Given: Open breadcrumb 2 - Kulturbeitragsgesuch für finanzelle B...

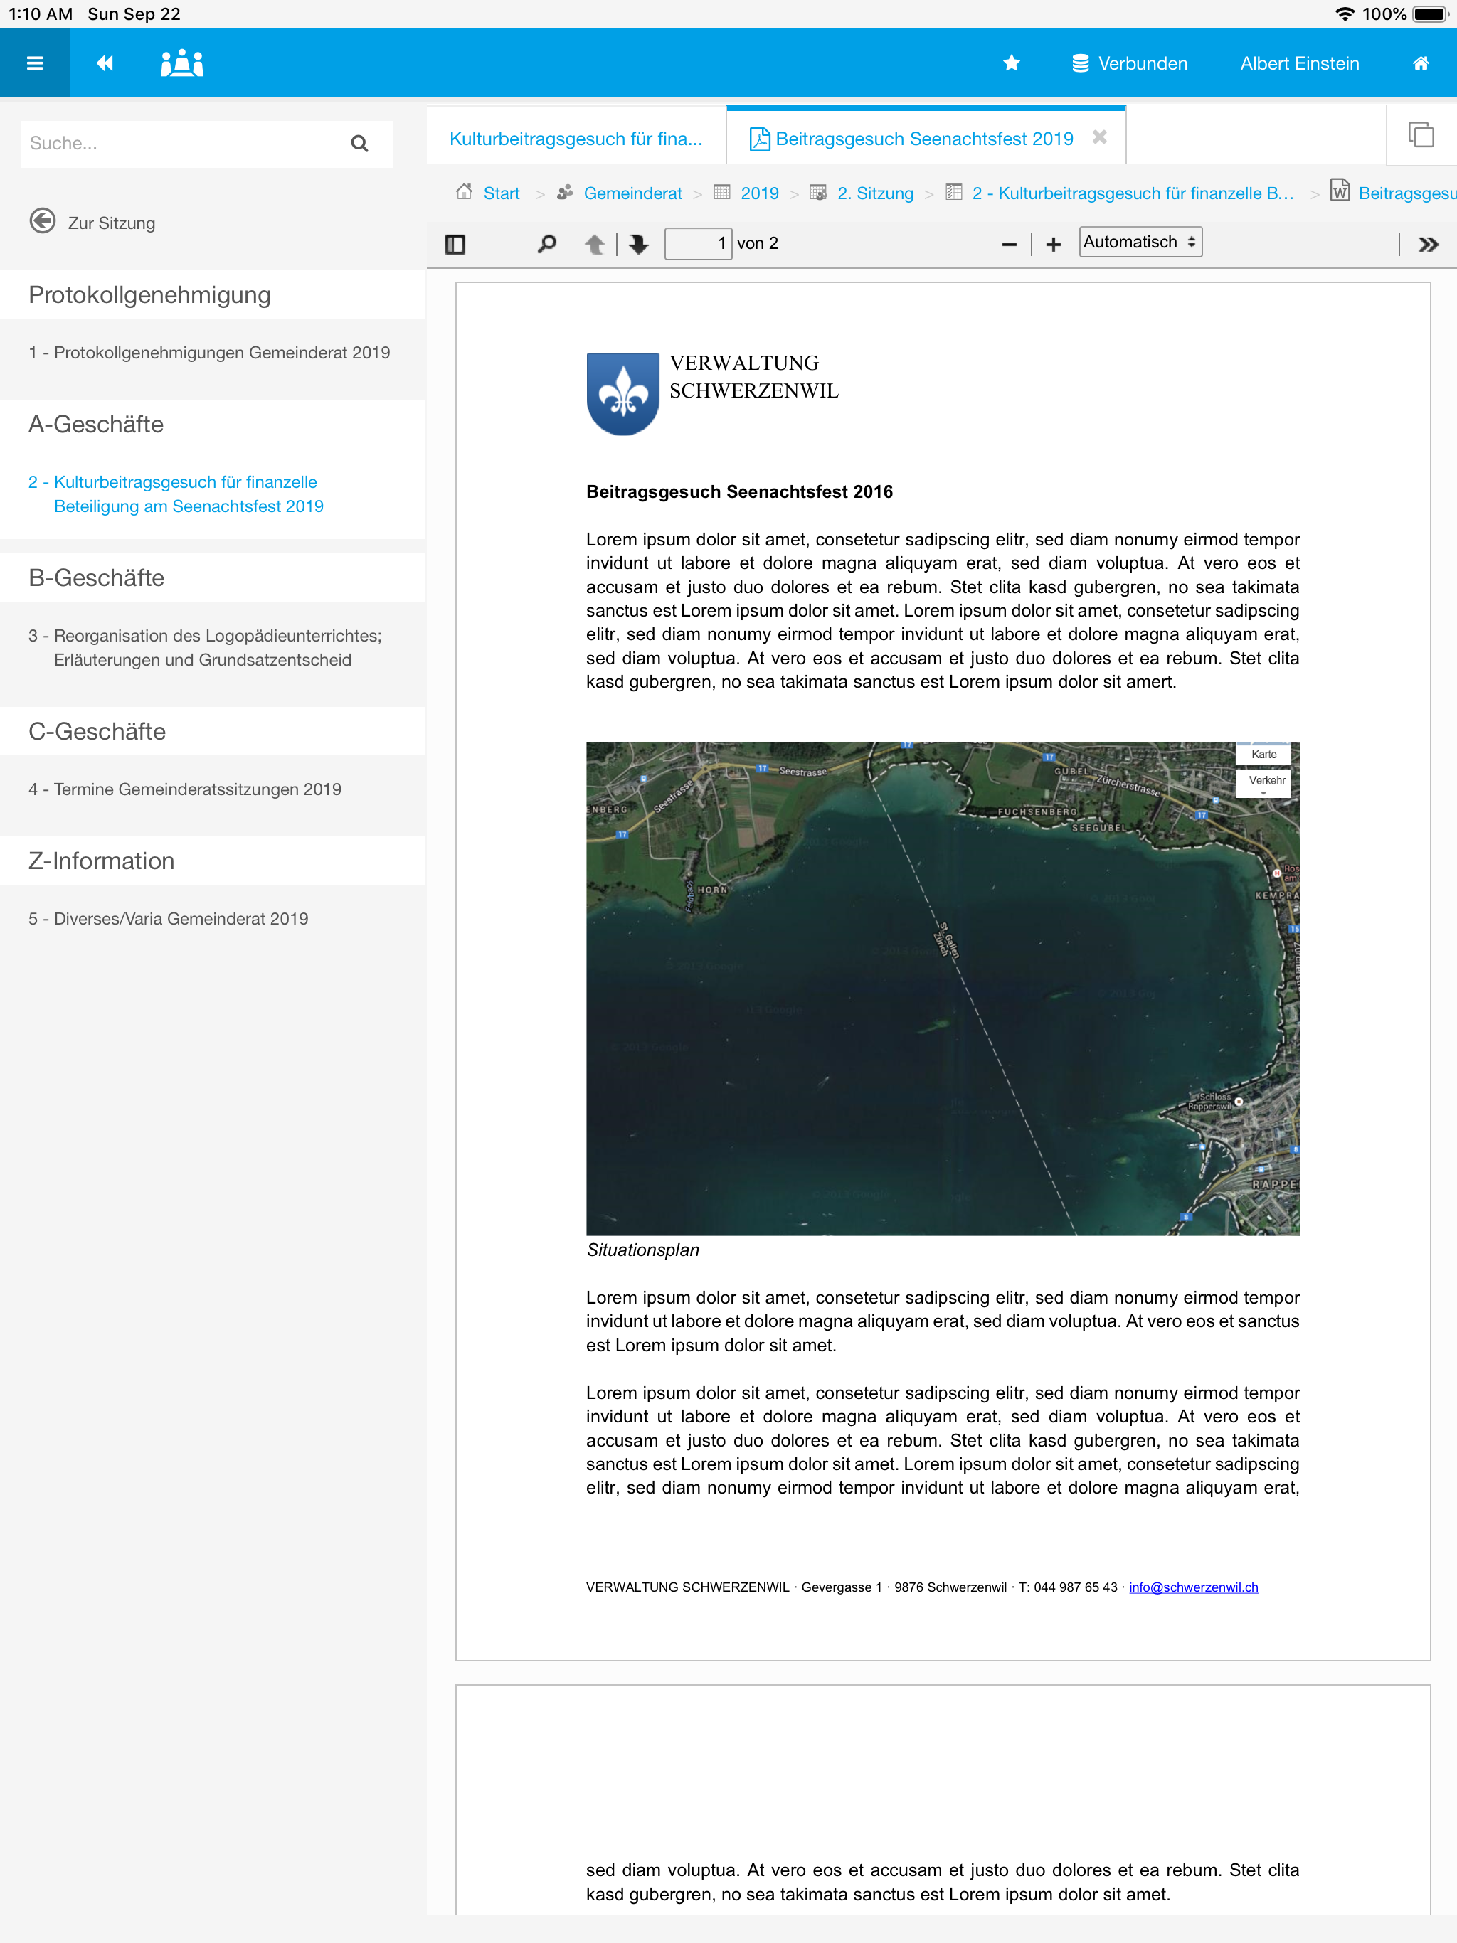Looking at the screenshot, I should click(x=1120, y=192).
